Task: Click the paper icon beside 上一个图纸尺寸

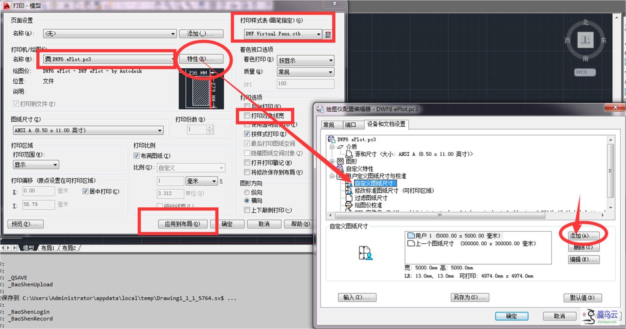Action: pyautogui.click(x=411, y=243)
